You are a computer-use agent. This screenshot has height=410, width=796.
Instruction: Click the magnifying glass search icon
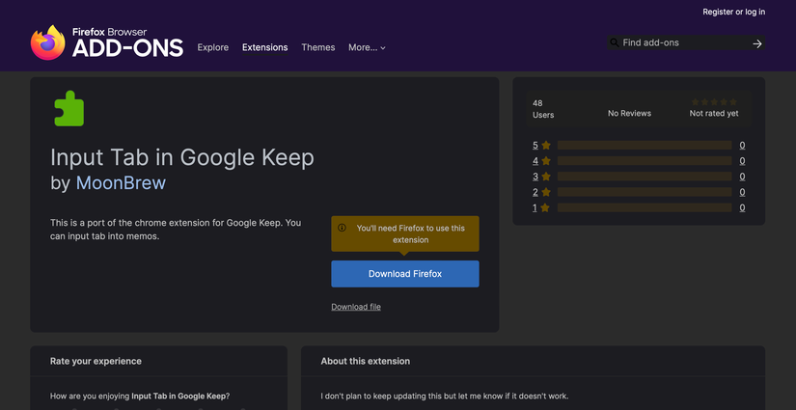(x=615, y=42)
